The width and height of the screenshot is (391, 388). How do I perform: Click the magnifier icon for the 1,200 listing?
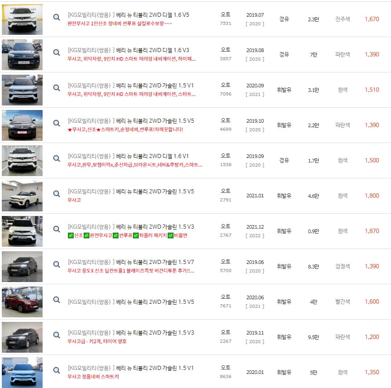(x=57, y=335)
